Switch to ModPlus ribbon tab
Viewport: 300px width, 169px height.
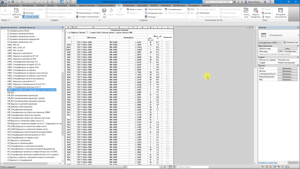154,5
